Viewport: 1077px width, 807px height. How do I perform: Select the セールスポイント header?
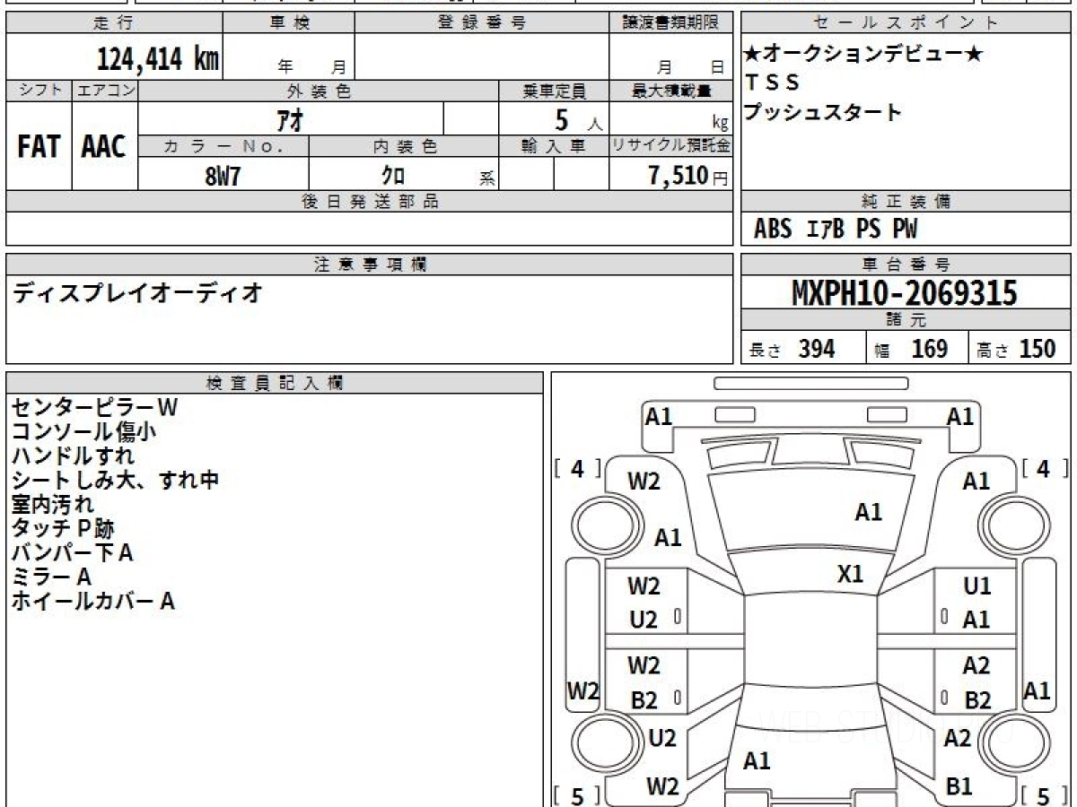906,24
